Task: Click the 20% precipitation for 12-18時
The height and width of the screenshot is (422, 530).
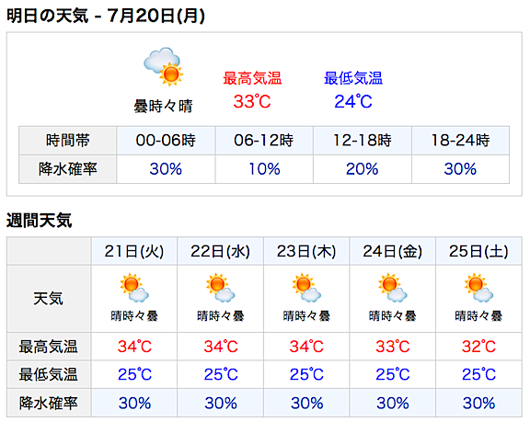Action: point(362,169)
